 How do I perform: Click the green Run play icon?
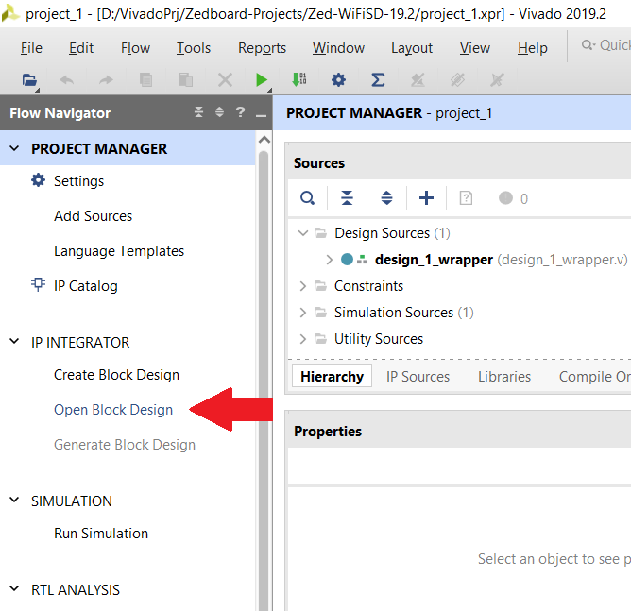262,80
